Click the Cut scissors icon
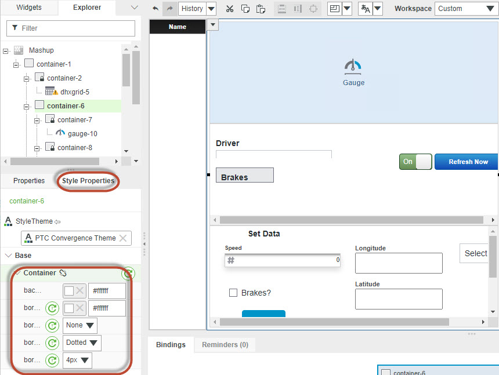The image size is (499, 375). tap(229, 9)
